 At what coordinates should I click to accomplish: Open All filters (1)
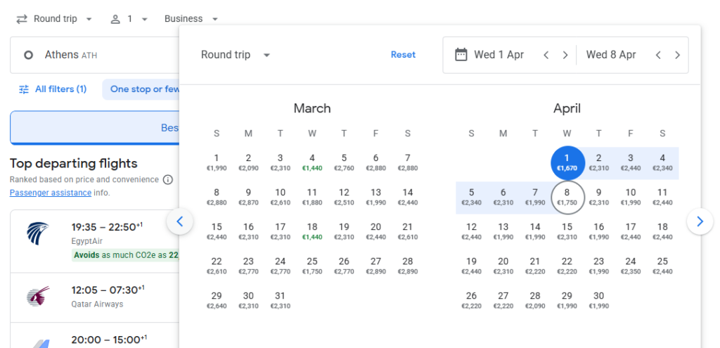point(52,89)
